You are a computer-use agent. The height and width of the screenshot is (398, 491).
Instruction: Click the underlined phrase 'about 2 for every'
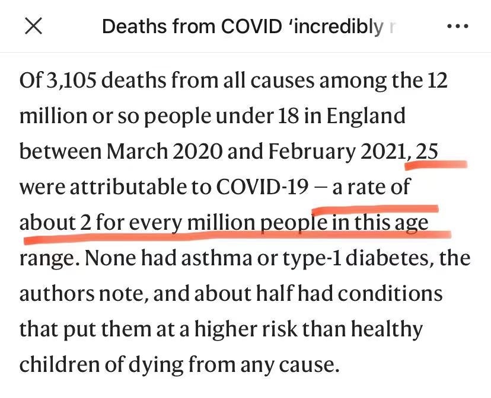[x=101, y=223]
